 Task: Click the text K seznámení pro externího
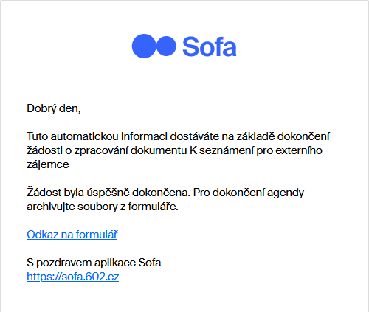tap(256, 150)
